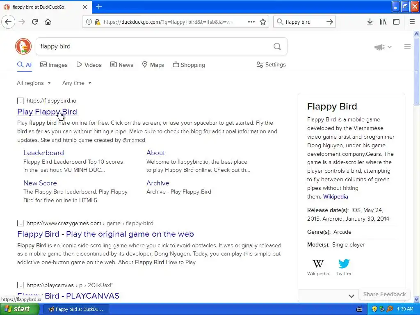
Task: Open DuckDuckGo side menu hamburger
Action: [x=407, y=47]
